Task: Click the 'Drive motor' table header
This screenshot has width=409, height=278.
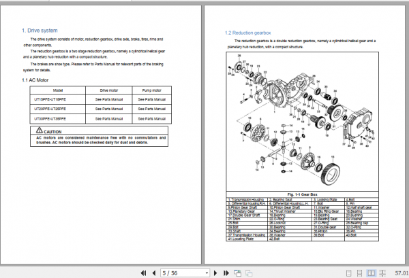Action: (109, 90)
